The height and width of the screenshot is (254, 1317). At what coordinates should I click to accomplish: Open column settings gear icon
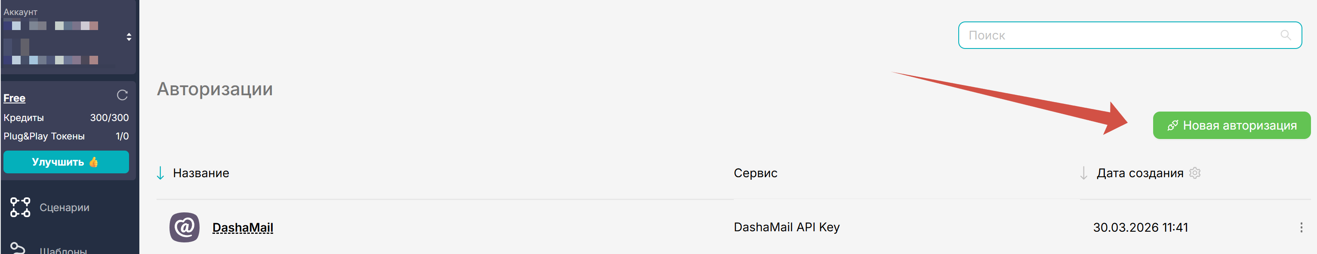1195,173
